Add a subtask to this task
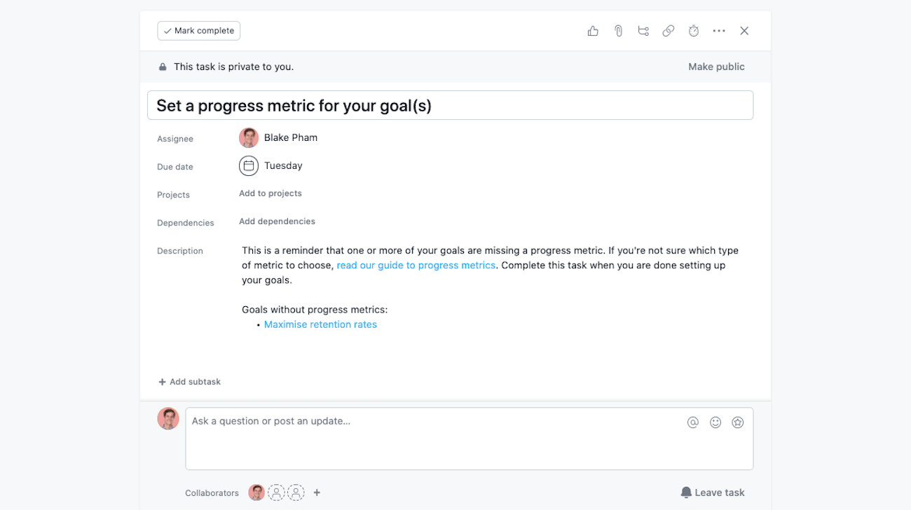Screen dimensions: 911x510 coord(189,382)
